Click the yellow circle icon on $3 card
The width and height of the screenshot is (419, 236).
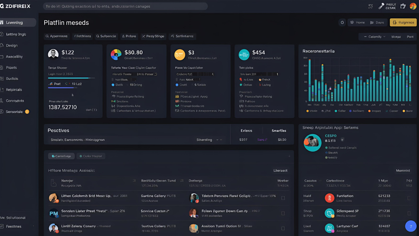(x=180, y=55)
